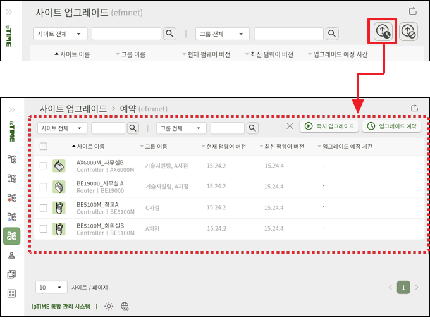
Task: Open the globe language icon in the footer
Action: click(x=125, y=306)
